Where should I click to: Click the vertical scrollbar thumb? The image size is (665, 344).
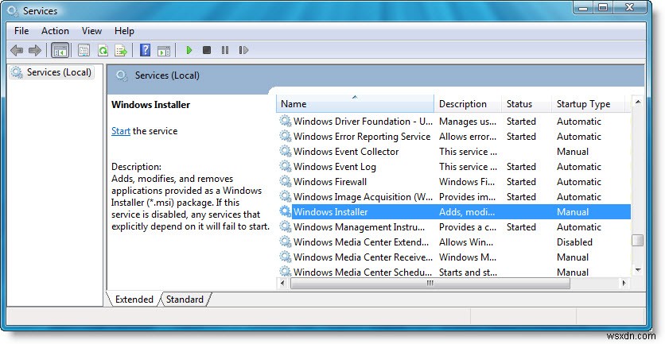[637, 240]
